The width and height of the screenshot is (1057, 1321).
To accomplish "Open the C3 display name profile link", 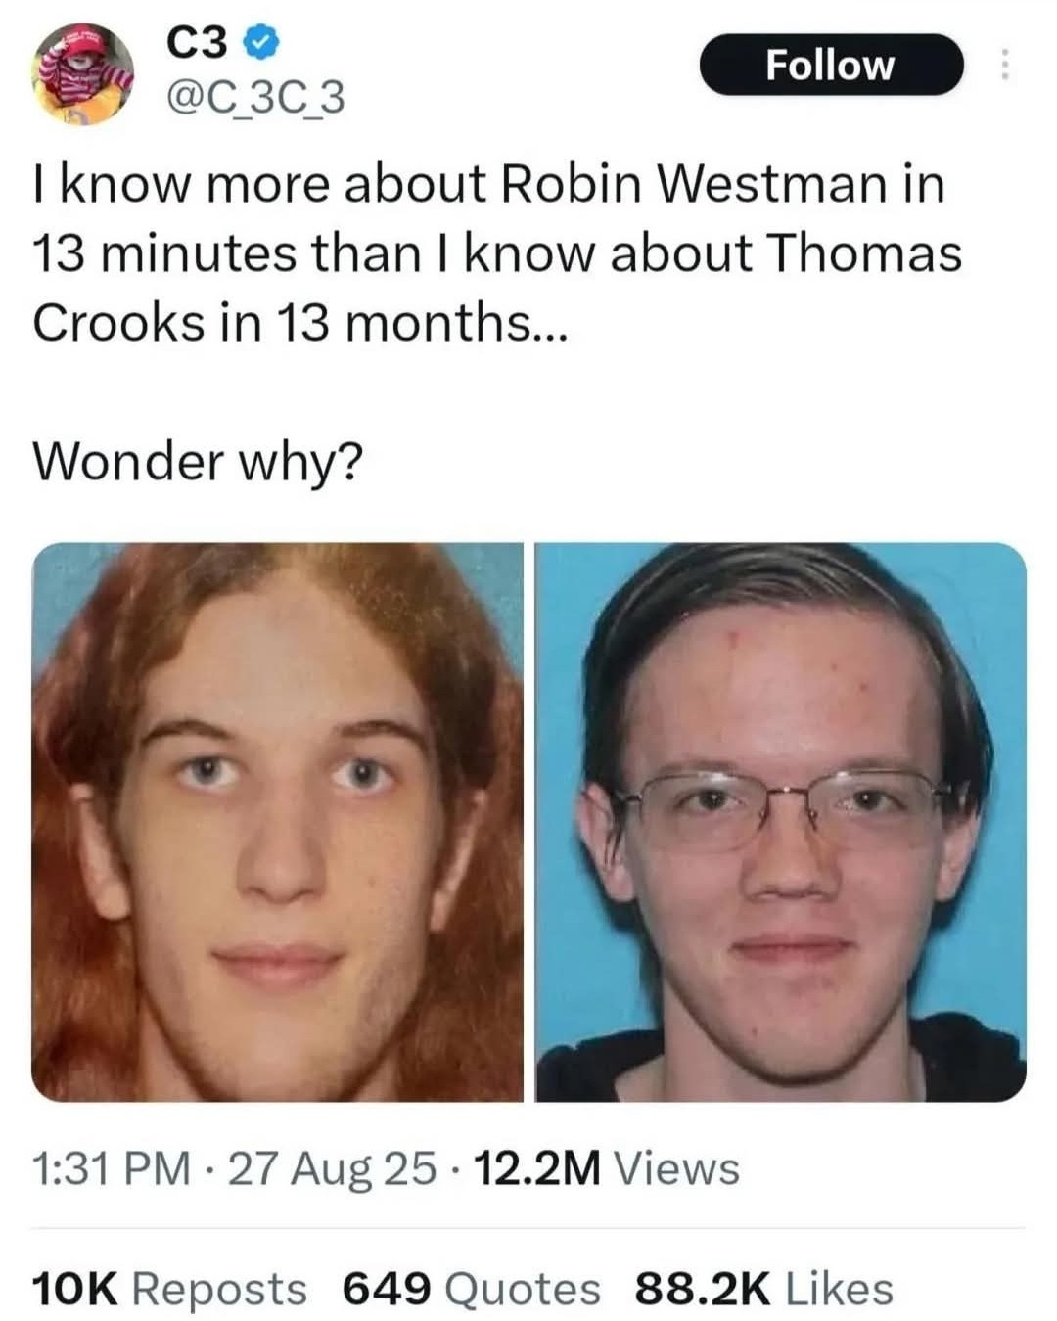I will pos(200,41).
